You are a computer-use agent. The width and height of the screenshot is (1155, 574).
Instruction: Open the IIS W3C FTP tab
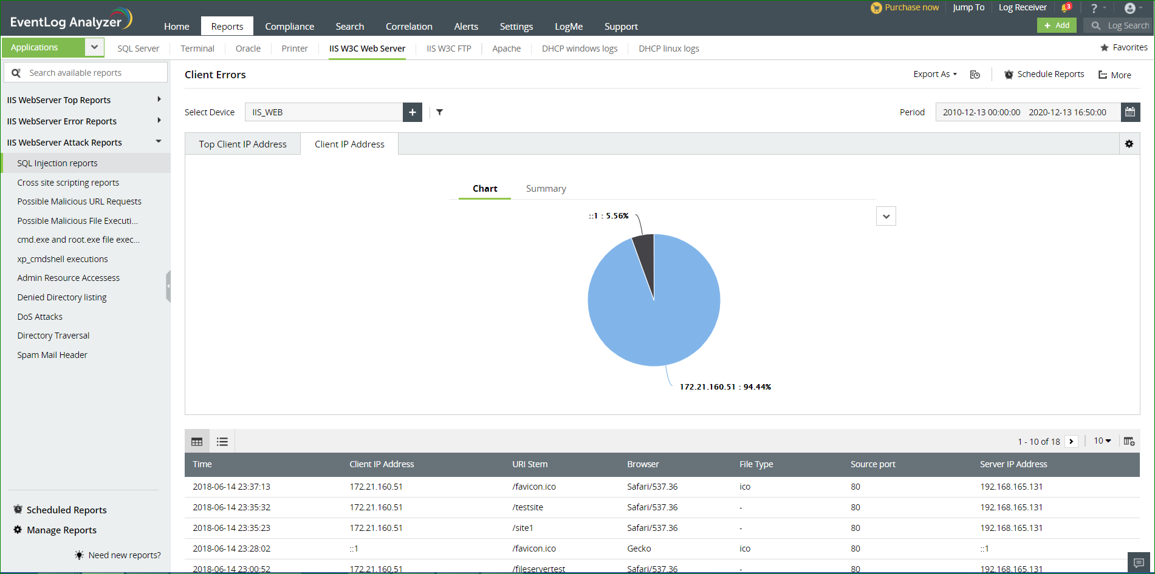(449, 49)
